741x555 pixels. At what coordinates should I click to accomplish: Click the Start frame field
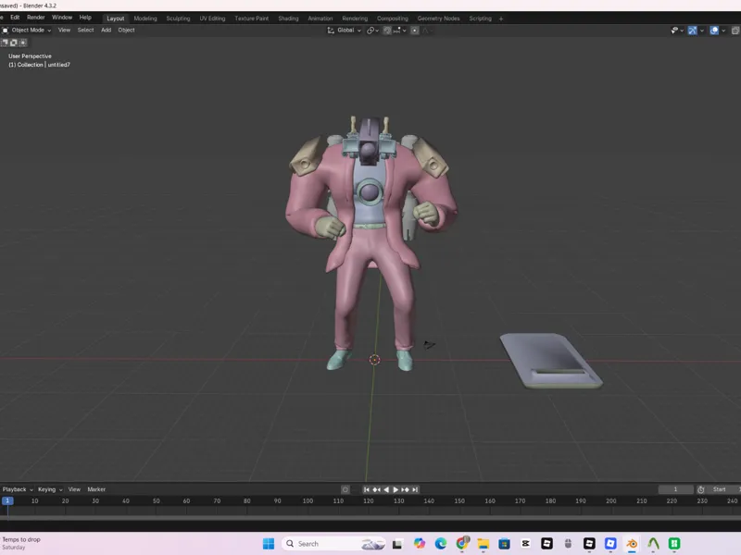pos(723,489)
